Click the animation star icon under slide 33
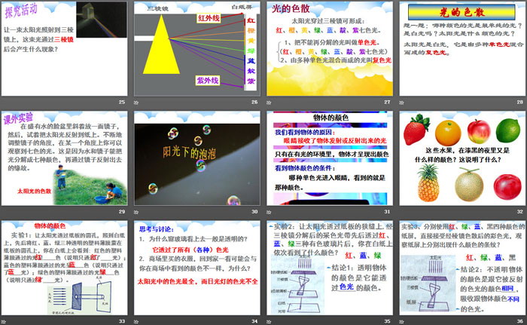The image size is (527, 325). point(3,322)
